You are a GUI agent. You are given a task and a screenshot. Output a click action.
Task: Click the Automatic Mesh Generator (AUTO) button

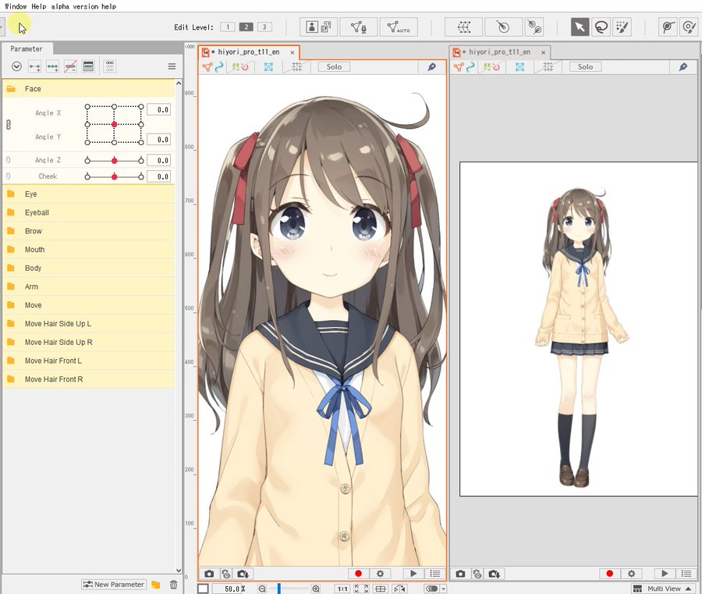pos(399,27)
